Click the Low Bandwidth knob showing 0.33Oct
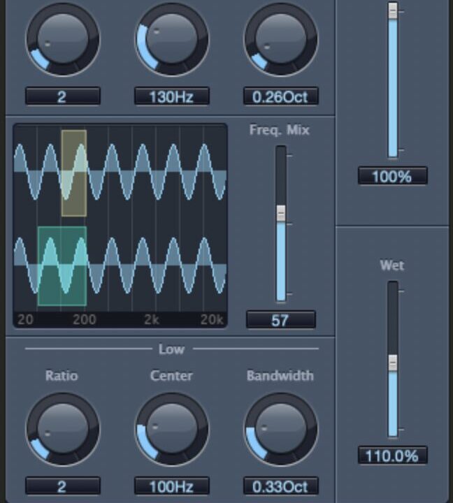Viewport: 453px width, 503px height. pos(281,429)
